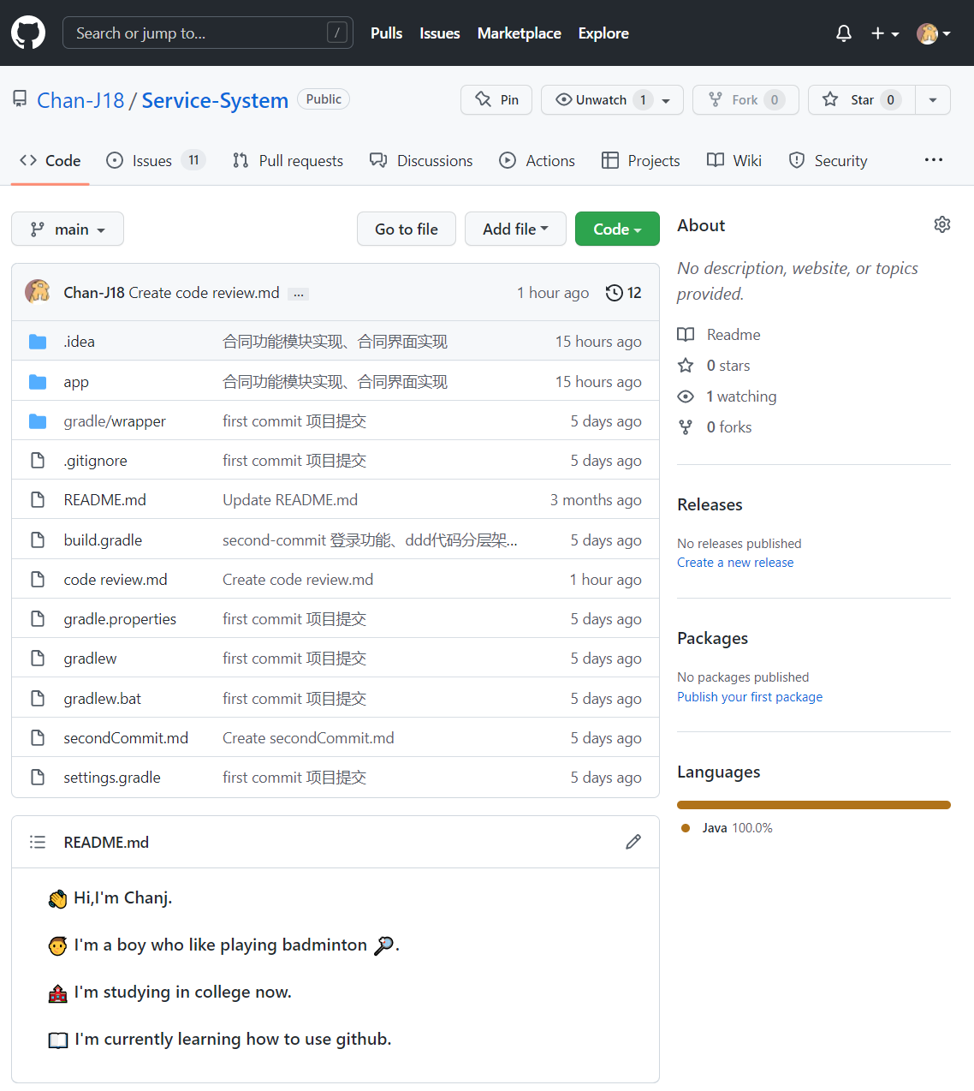Open the Add file dropdown
This screenshot has width=974, height=1091.
(x=515, y=230)
